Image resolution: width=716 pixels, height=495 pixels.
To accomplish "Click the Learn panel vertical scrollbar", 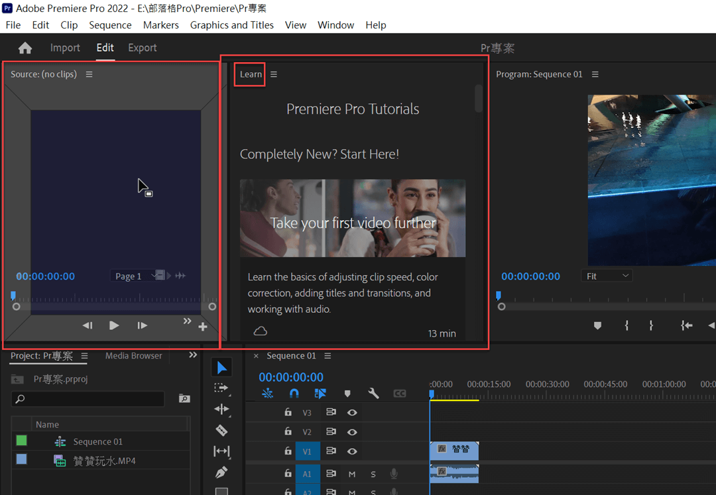I will coord(479,98).
